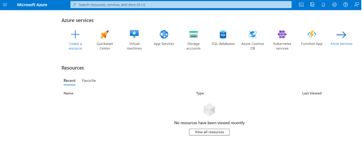This screenshot has width=362, height=142.
Task: Switch to the Recent tab
Action: [x=70, y=81]
